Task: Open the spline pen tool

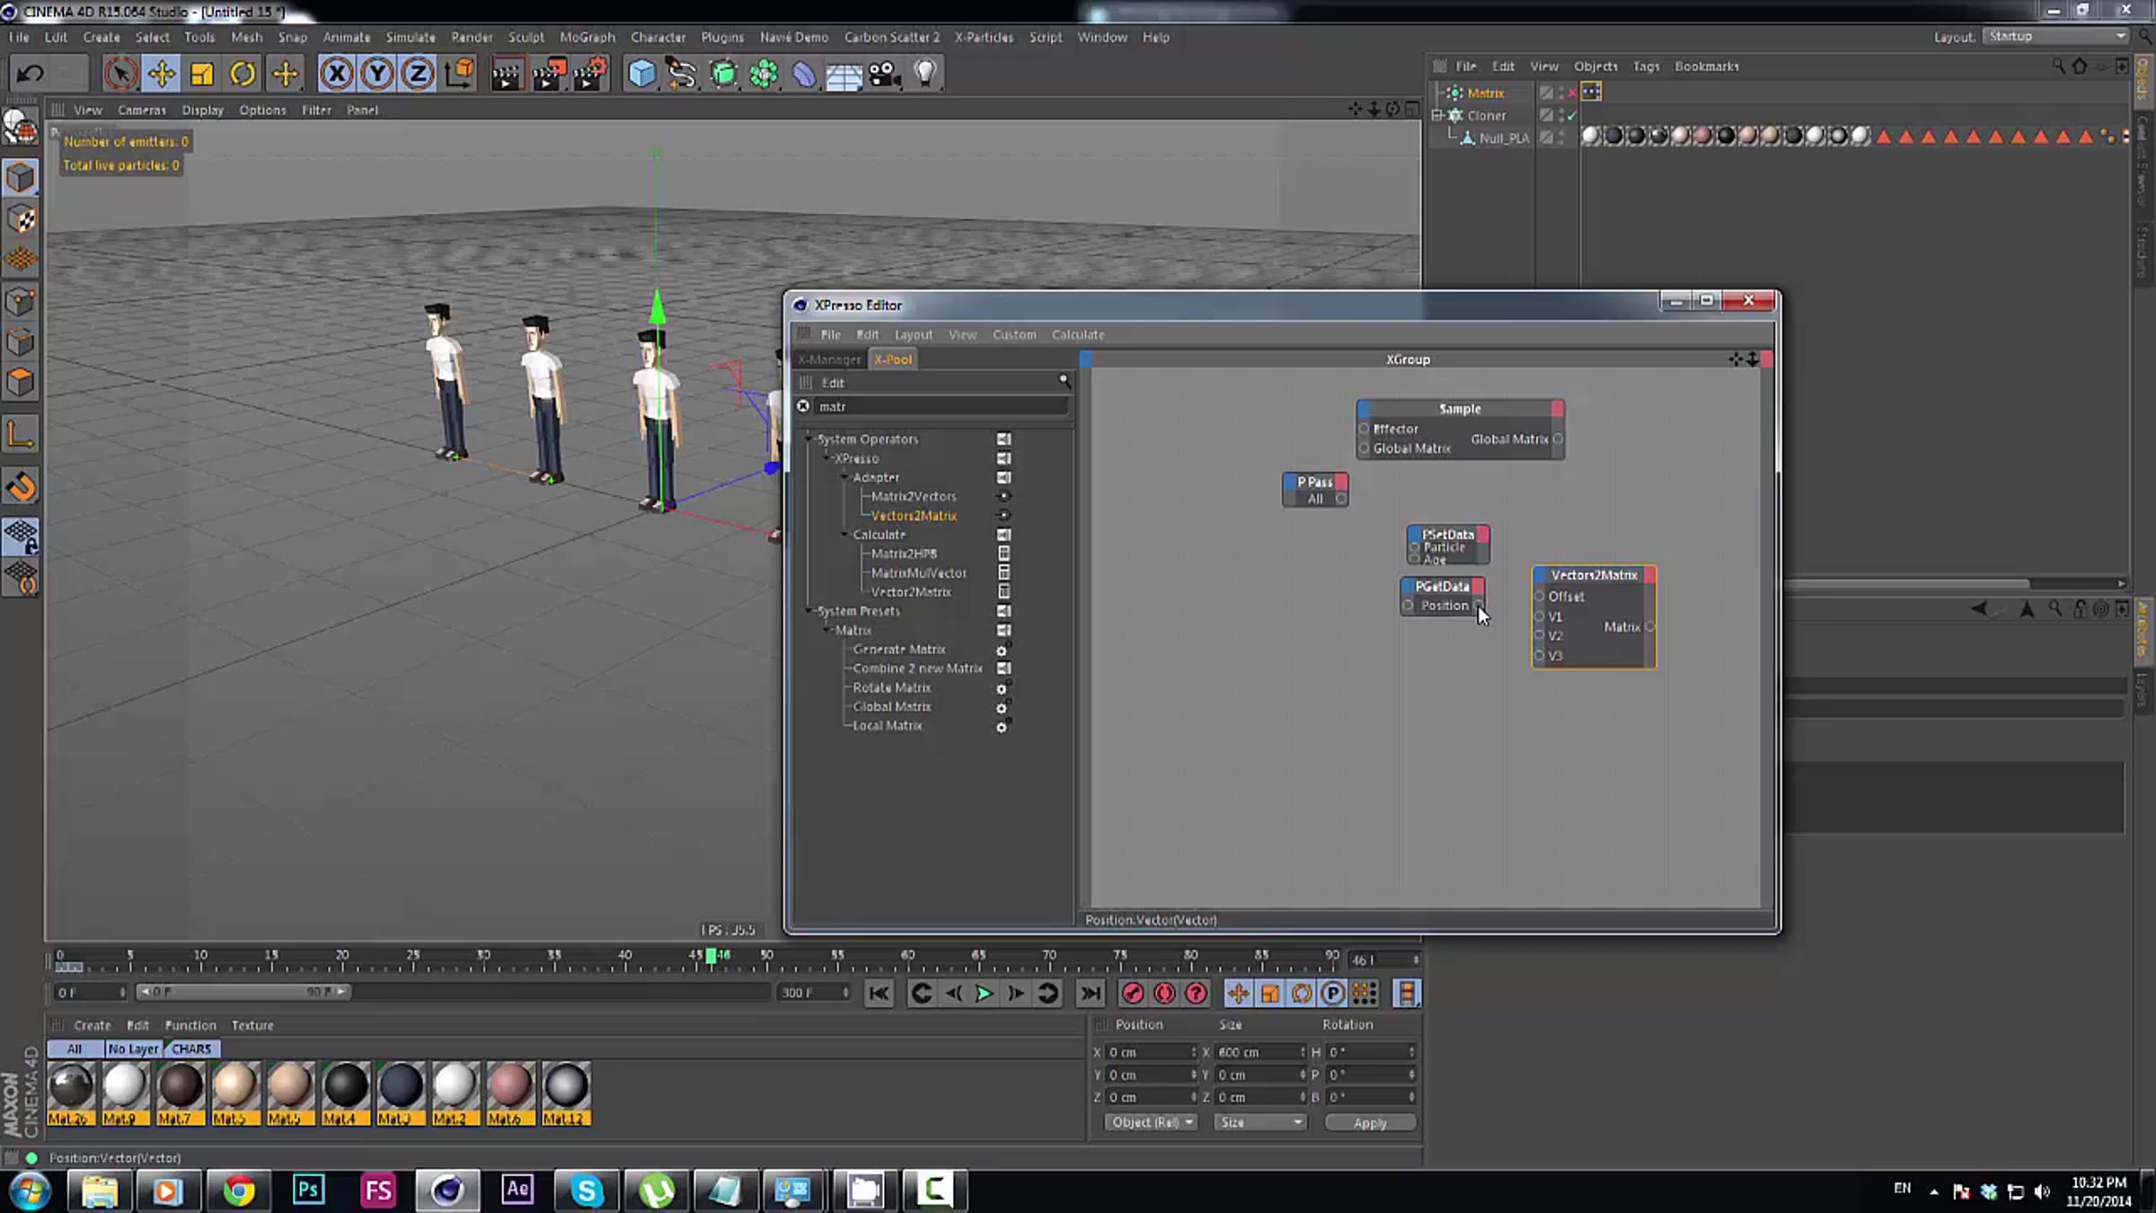Action: point(682,74)
